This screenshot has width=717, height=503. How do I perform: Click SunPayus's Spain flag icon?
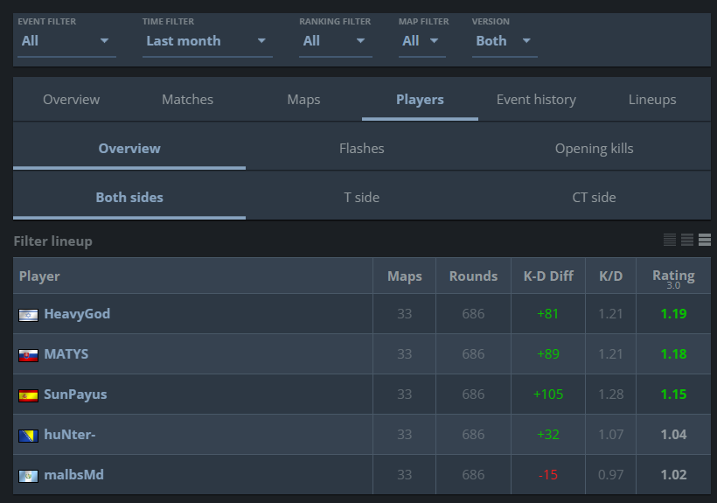(28, 395)
